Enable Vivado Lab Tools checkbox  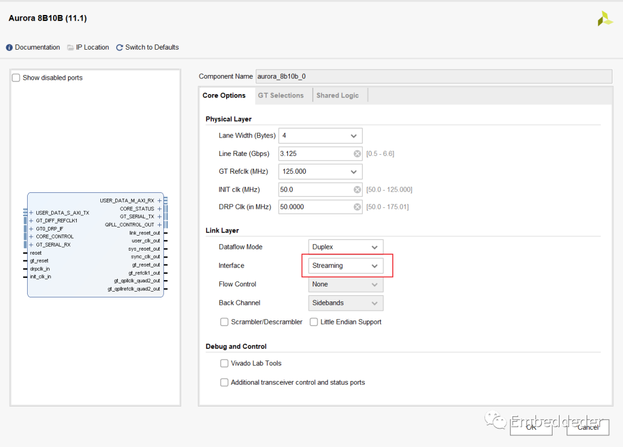tap(224, 363)
